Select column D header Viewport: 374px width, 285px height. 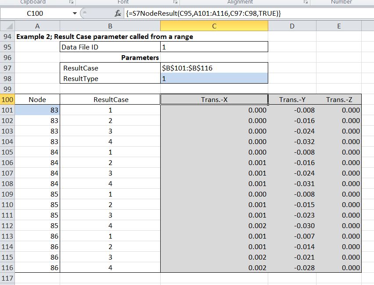point(292,26)
